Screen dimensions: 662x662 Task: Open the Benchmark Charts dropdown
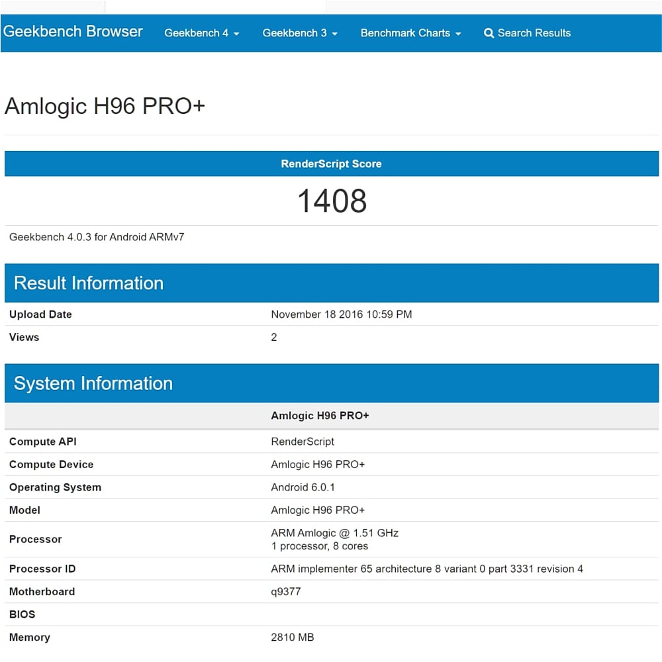click(x=410, y=33)
